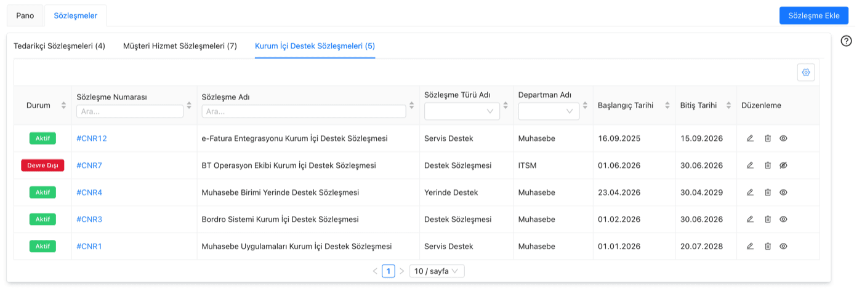Focus the Sözleşme Numarası search field
862x297 pixels.
pyautogui.click(x=130, y=111)
